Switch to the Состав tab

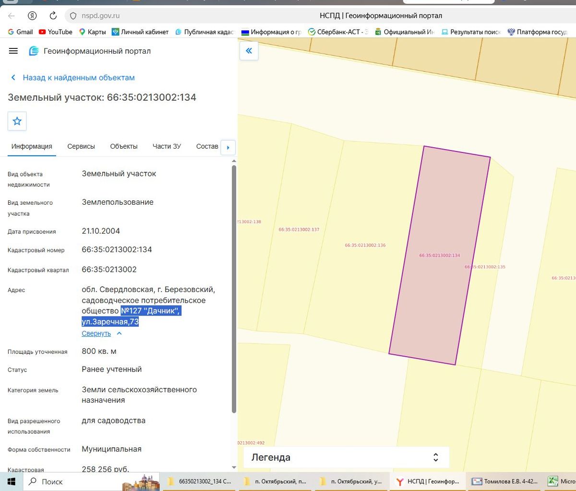[207, 146]
